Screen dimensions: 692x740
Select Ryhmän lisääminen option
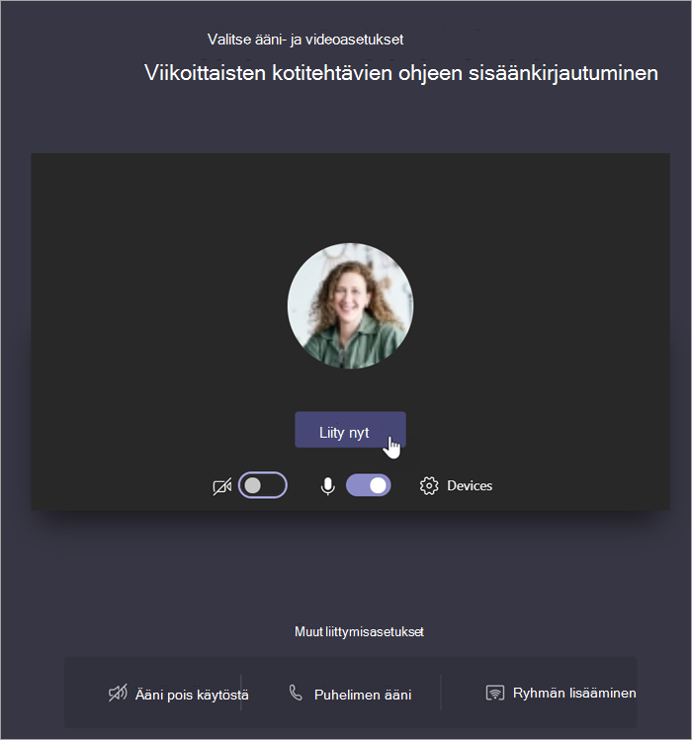click(x=561, y=693)
